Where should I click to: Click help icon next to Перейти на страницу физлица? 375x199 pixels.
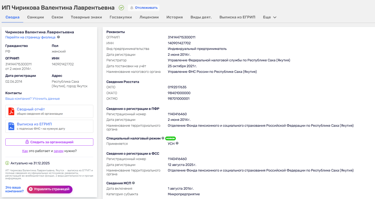pos(58,37)
